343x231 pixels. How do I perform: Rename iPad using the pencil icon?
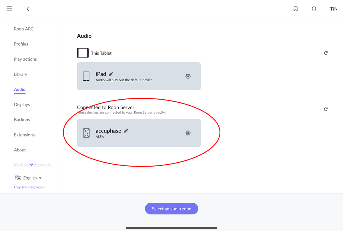(x=111, y=74)
